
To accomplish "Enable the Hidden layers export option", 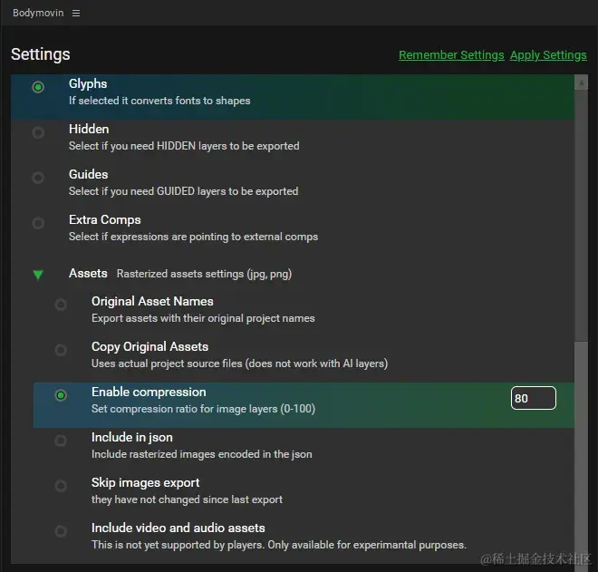I will 38,132.
